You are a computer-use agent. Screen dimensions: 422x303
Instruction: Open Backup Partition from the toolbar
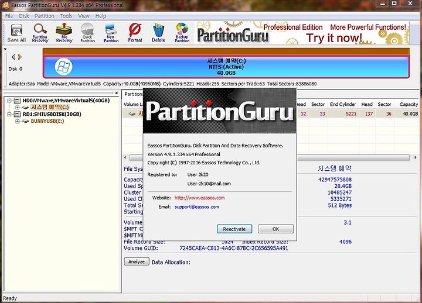182,33
